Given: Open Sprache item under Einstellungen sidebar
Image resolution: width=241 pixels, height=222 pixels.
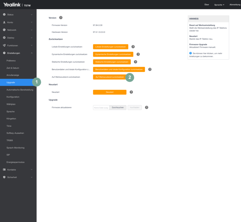Looking at the screenshot, I should pyautogui.click(x=10, y=112).
